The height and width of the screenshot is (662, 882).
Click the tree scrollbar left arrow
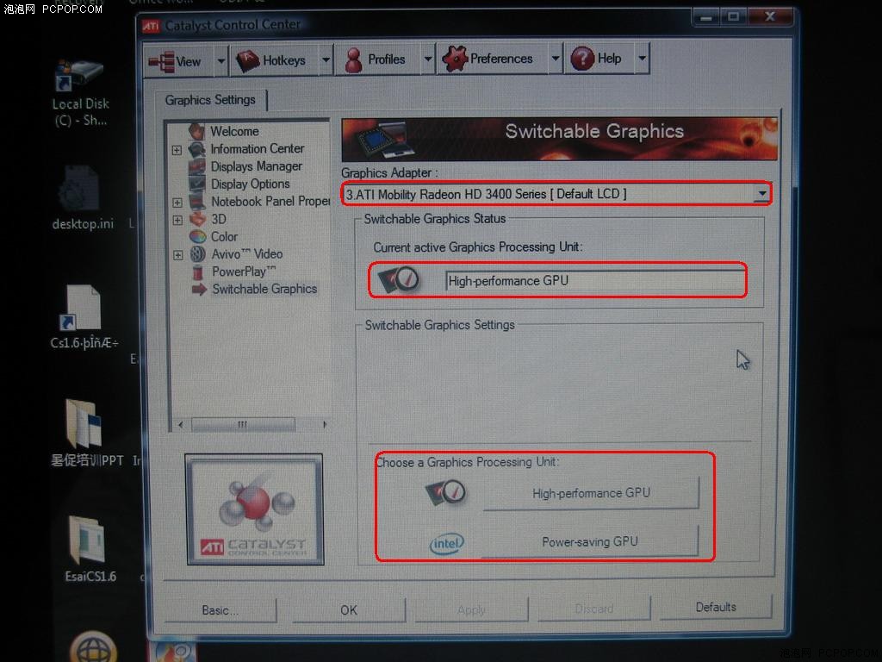(181, 424)
